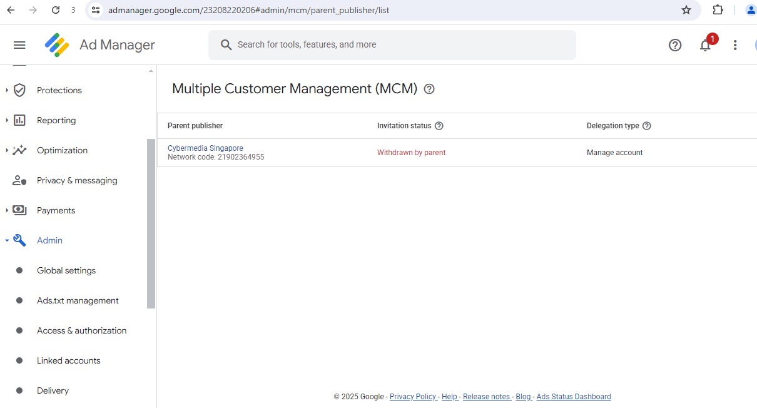Open Delivery menu item
The height and width of the screenshot is (408, 757).
coord(53,390)
